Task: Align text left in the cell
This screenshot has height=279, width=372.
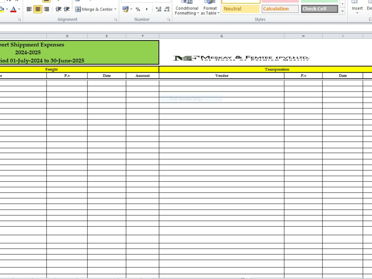Action: tap(29, 9)
